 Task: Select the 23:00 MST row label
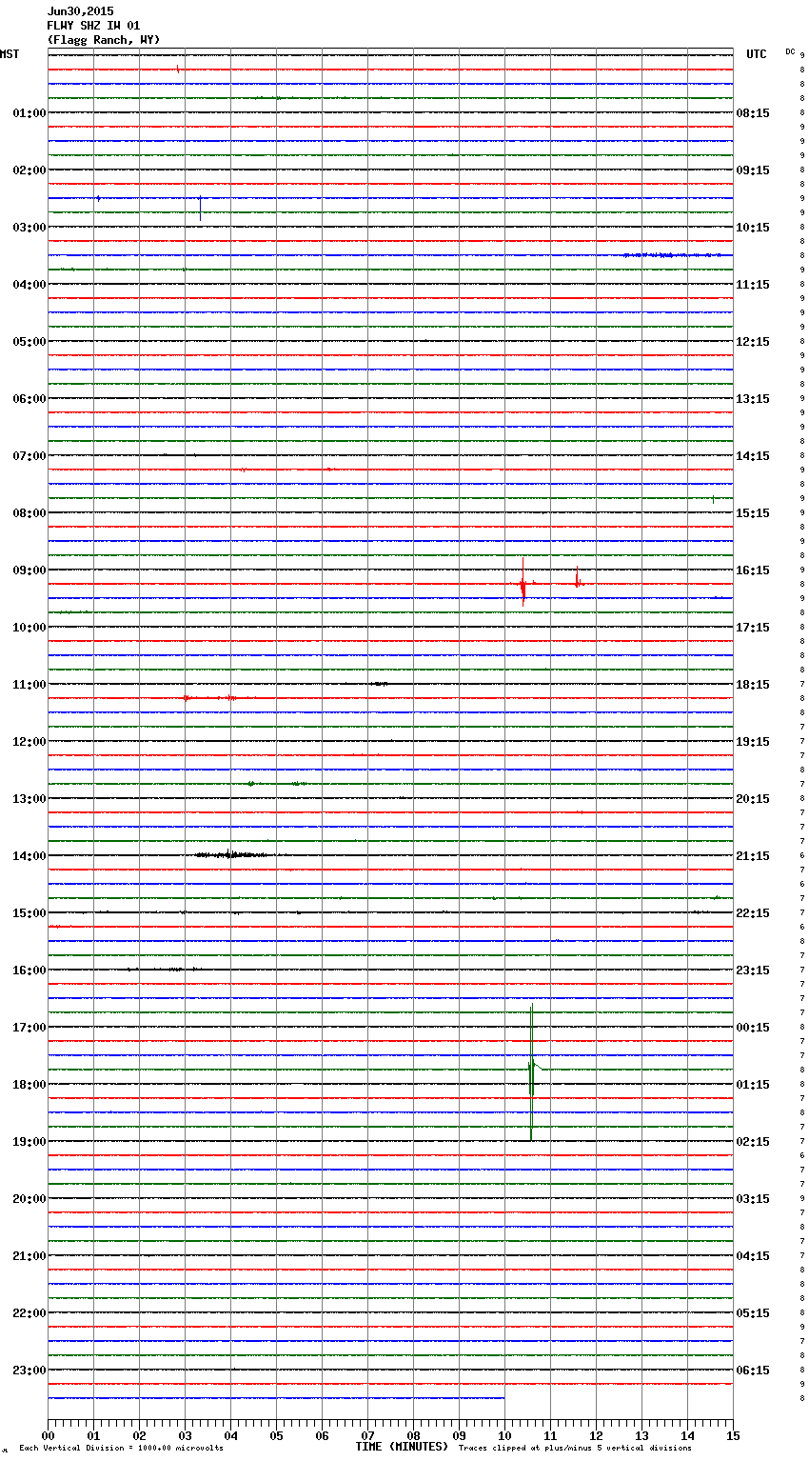(x=30, y=1371)
